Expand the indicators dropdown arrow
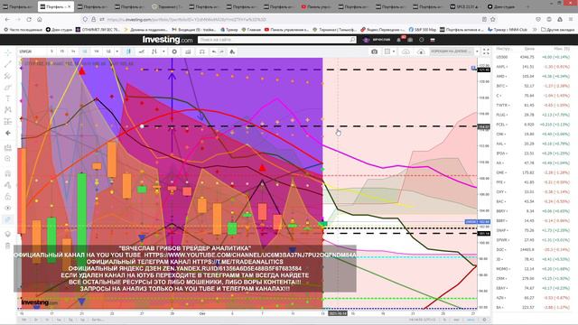 point(163,51)
